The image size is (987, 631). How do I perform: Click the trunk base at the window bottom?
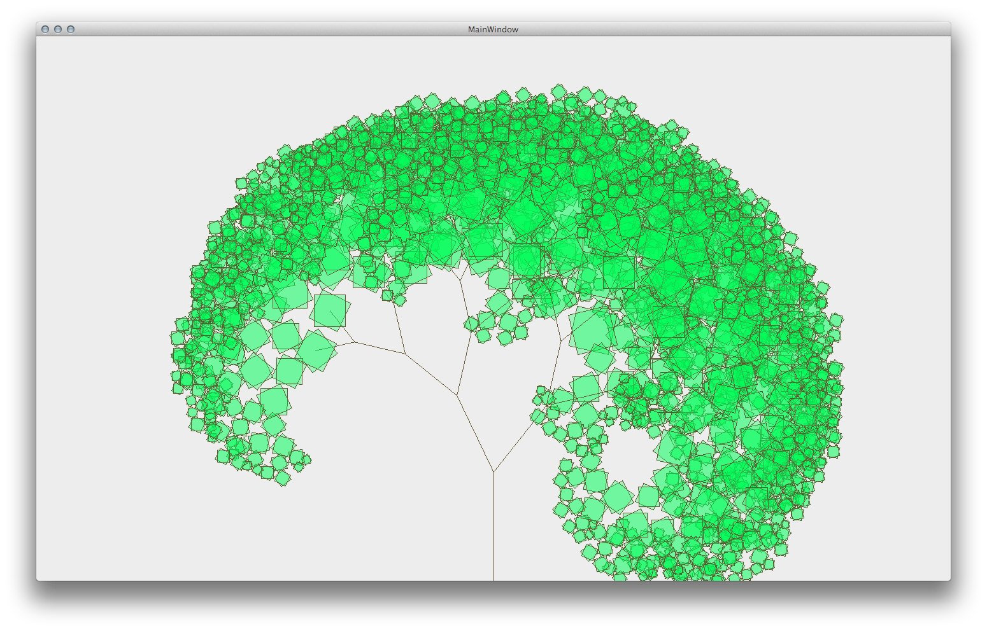pos(493,576)
